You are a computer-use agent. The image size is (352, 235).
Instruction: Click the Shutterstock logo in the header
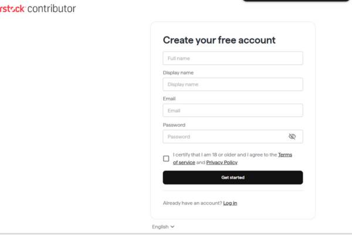click(x=12, y=9)
